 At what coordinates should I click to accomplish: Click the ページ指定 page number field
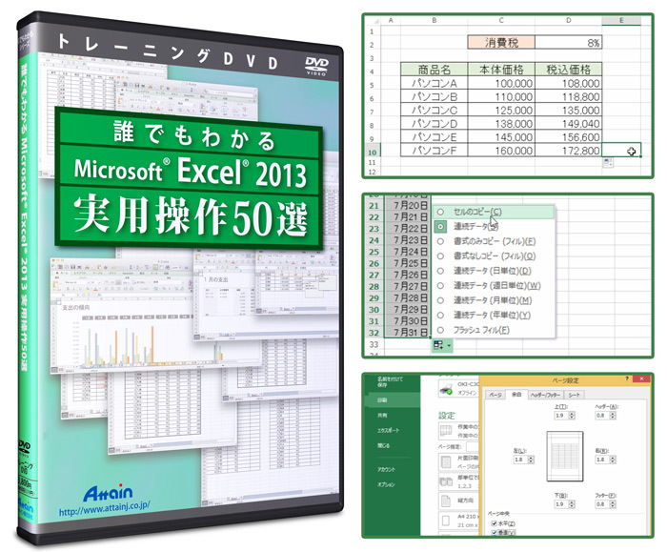pos(473,446)
